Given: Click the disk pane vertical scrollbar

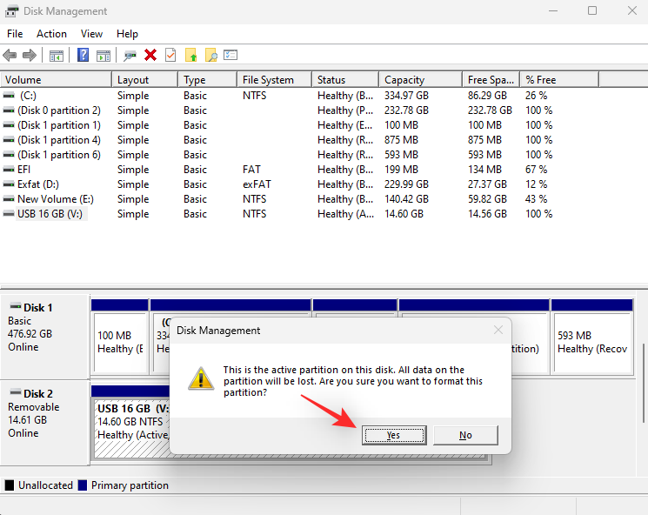Looking at the screenshot, I should [643, 382].
